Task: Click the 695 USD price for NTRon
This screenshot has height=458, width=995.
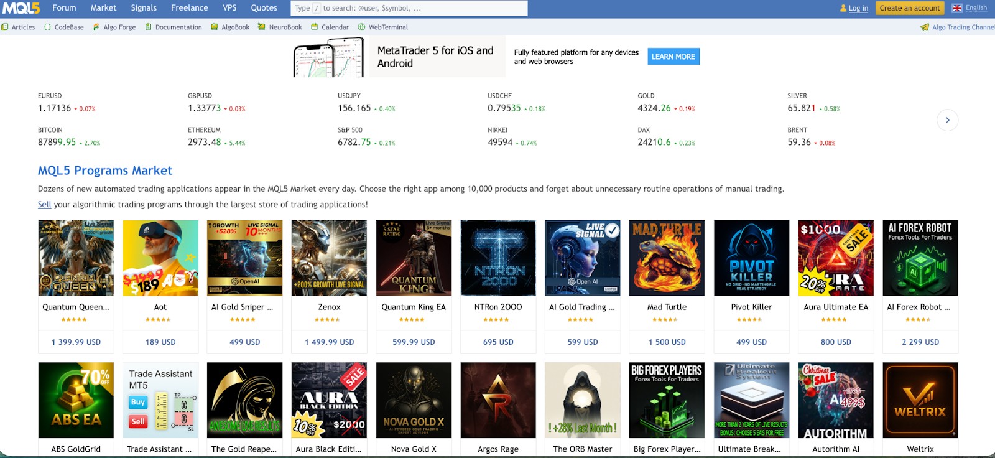Action: coord(498,342)
